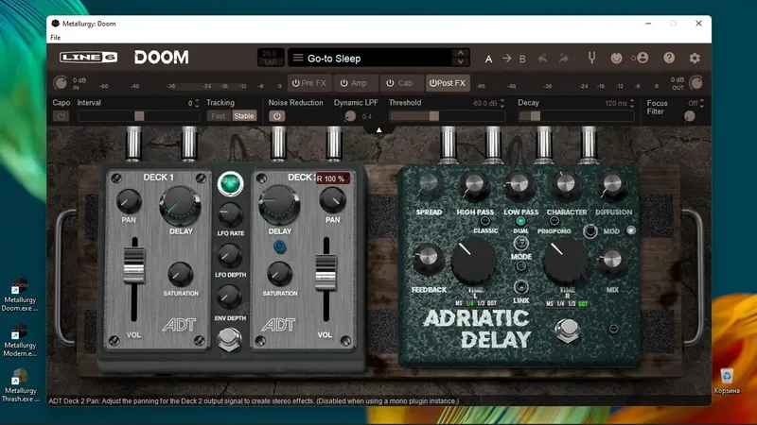The height and width of the screenshot is (425, 757).
Task: Open the MIDI settings connector icon
Action: coord(617,59)
